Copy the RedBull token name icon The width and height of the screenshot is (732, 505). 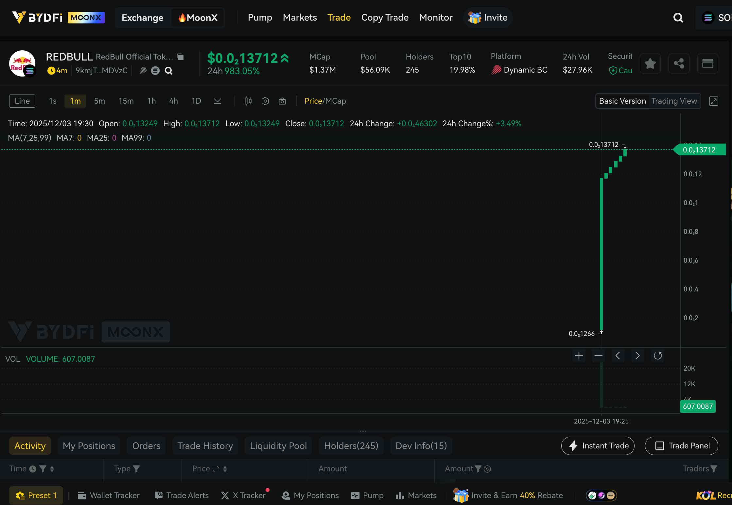tap(180, 57)
